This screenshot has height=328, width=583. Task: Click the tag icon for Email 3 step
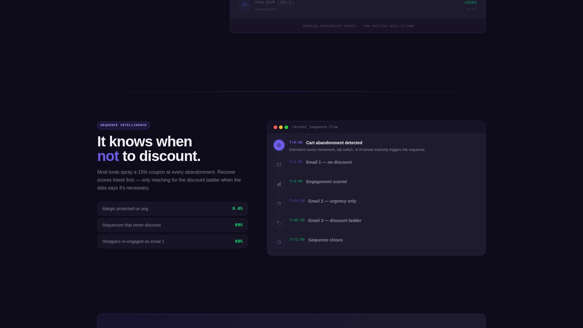[279, 223]
